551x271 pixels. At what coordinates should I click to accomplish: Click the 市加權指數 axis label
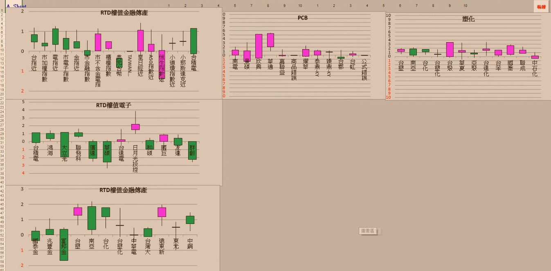(45, 68)
